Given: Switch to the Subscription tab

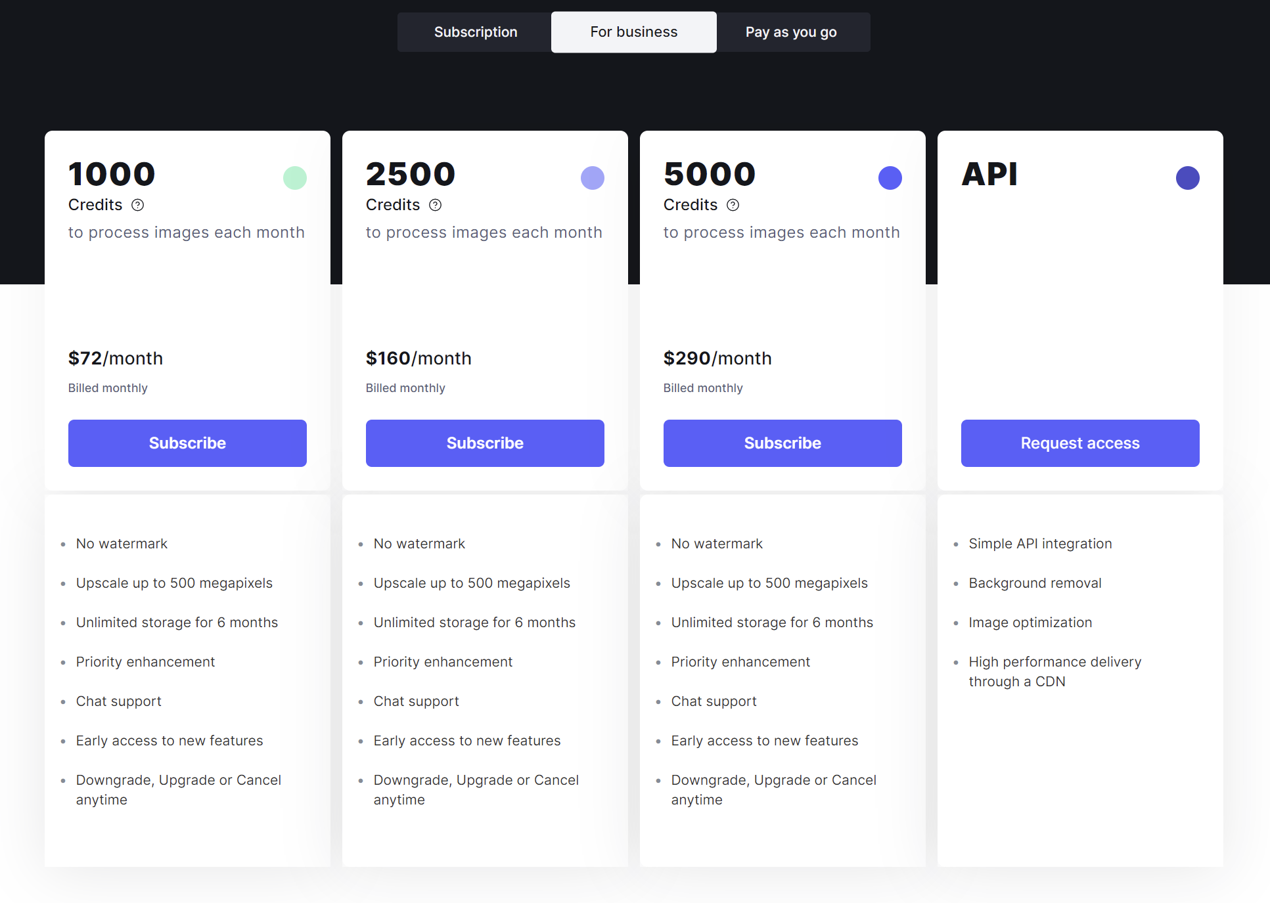Looking at the screenshot, I should 475,32.
